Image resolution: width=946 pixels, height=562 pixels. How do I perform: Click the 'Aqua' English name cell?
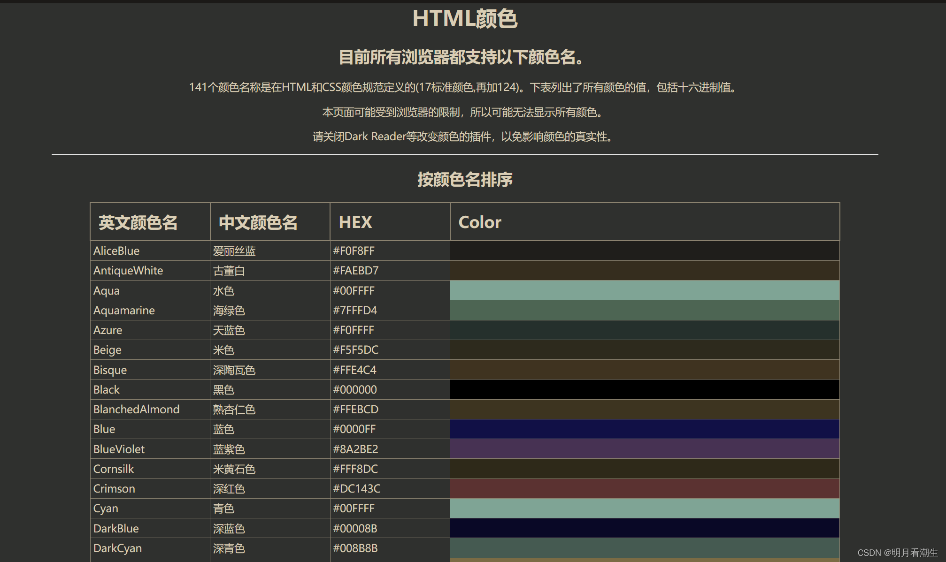[x=150, y=290]
